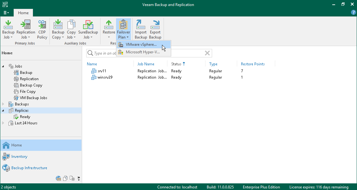Click the Backup Job dropdown arrow
The height and width of the screenshot is (190, 357).
[12, 38]
